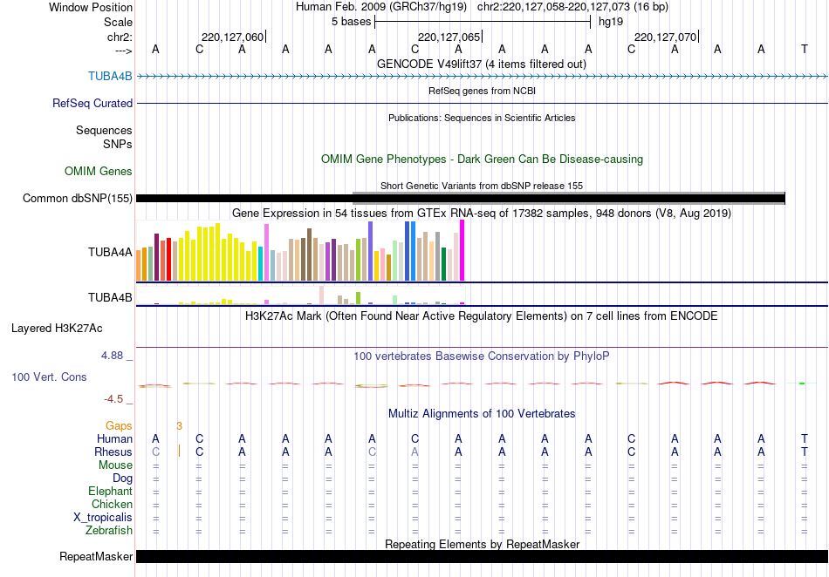Click the X_tropicalis species label
Screen dimensions: 829x577
103,518
